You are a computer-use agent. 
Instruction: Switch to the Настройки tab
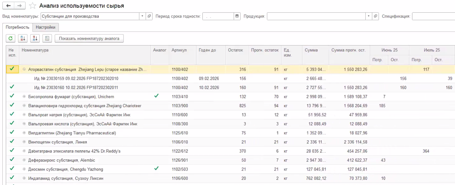pos(46,27)
